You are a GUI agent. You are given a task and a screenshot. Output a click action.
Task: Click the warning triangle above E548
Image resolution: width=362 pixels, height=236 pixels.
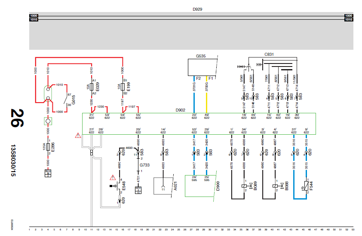[113, 178]
